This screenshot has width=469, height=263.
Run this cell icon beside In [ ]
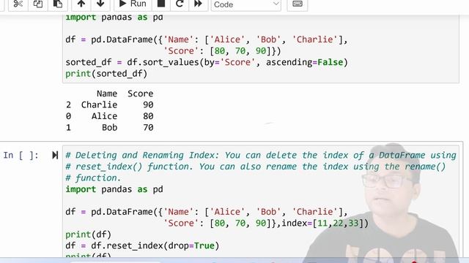coord(55,155)
